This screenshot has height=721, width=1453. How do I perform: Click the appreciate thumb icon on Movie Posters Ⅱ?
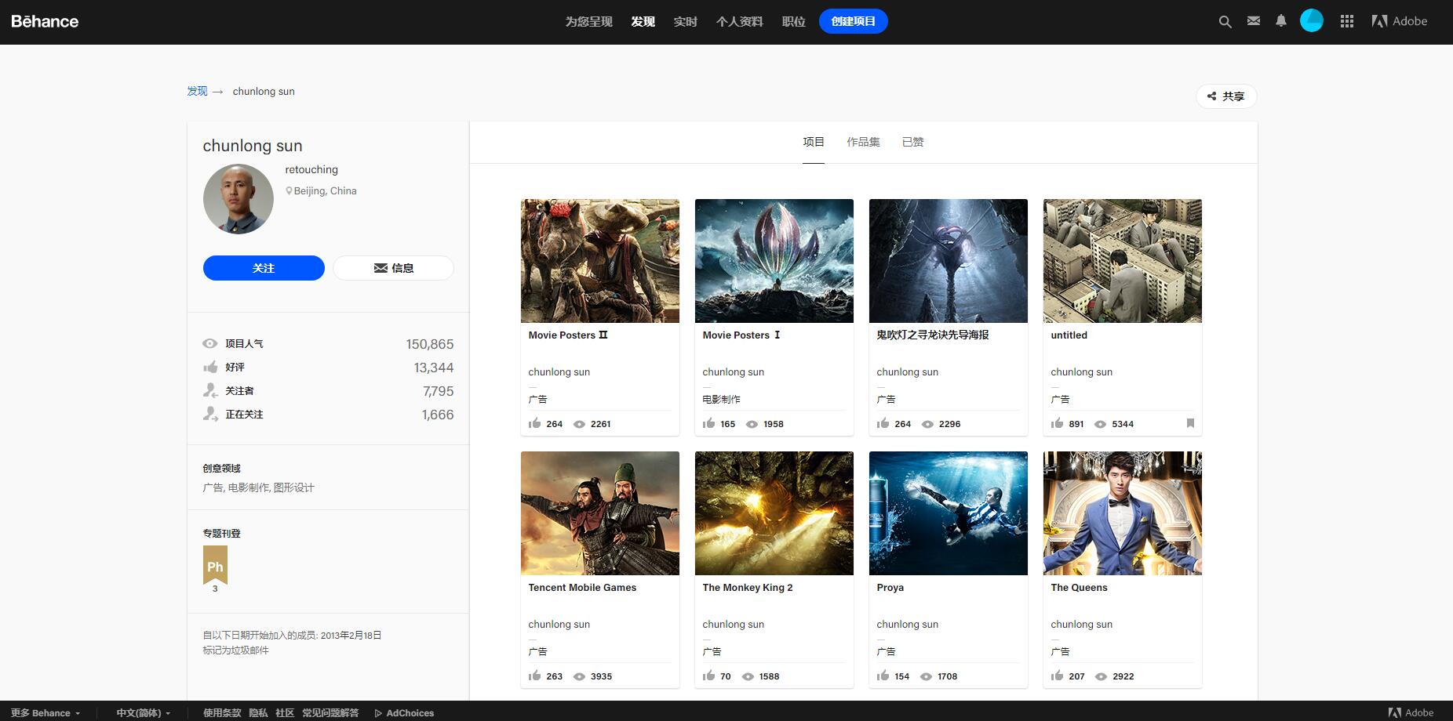coord(535,423)
